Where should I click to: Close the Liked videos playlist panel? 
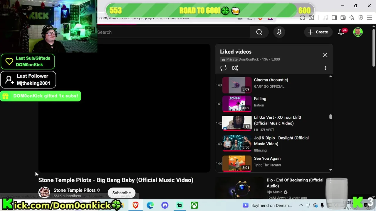pyautogui.click(x=325, y=55)
